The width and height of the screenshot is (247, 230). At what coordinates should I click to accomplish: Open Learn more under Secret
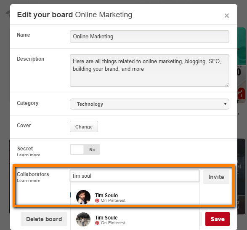tap(29, 155)
